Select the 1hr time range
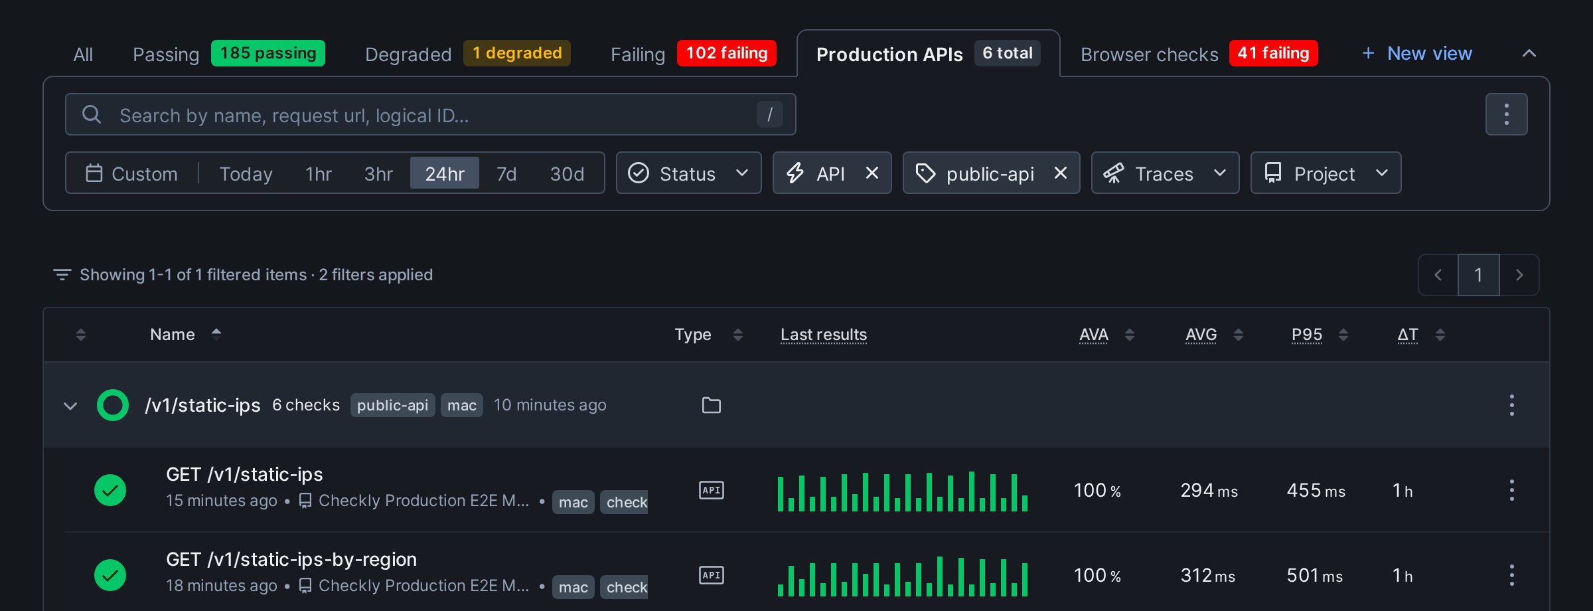This screenshot has width=1593, height=611. pos(318,173)
